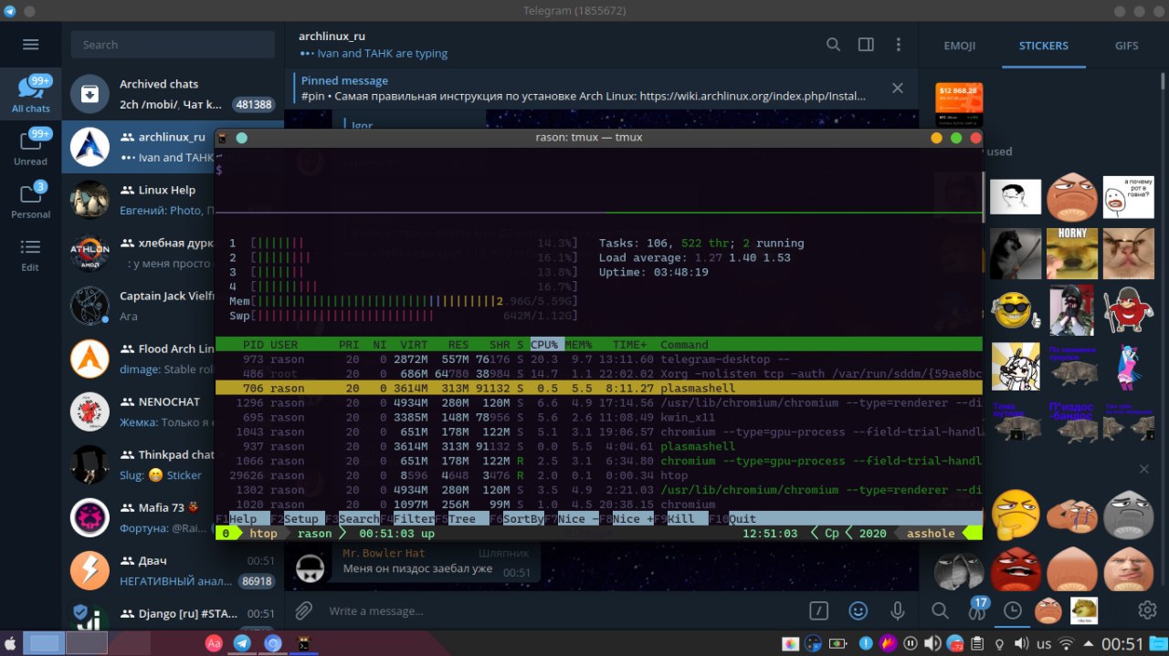Switch to the EMOJI tab

pos(960,45)
